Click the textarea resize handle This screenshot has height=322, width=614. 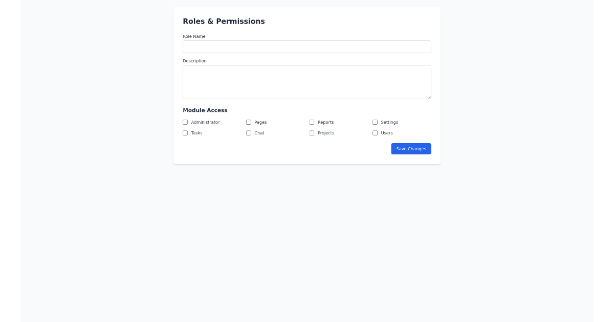coord(429,97)
